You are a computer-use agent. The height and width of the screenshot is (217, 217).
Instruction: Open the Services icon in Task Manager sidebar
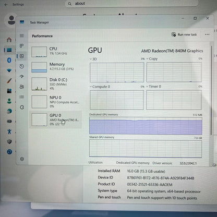(22, 107)
